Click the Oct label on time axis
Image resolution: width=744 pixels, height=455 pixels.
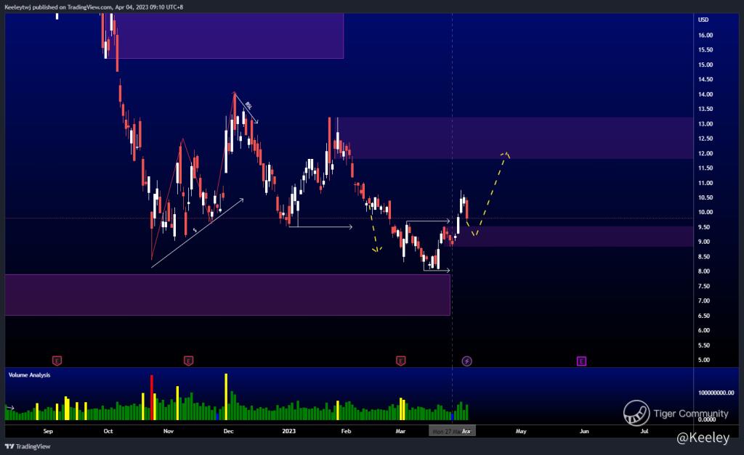click(x=108, y=431)
